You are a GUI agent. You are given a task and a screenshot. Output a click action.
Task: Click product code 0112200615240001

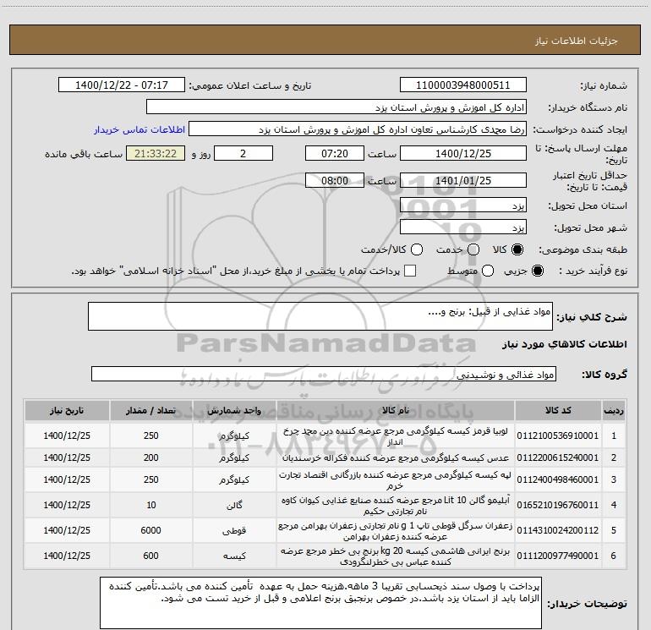point(558,457)
